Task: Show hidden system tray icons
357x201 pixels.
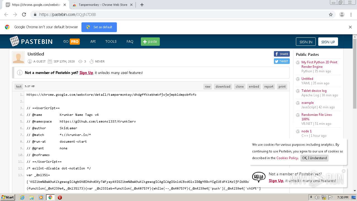Action: [311, 197]
